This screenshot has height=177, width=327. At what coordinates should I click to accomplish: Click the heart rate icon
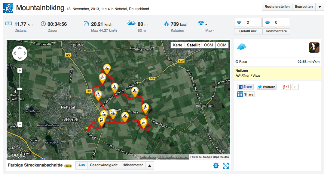(x=201, y=23)
